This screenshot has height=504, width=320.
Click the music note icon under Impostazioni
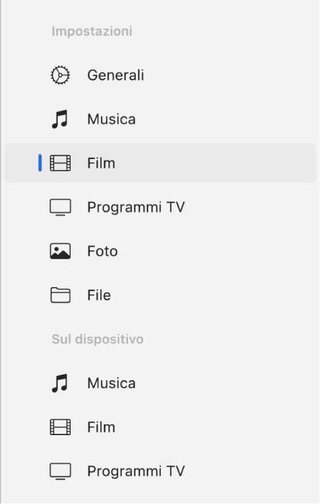[x=60, y=119]
